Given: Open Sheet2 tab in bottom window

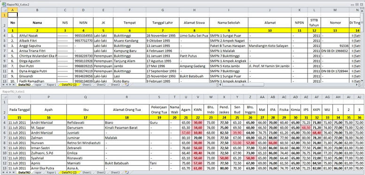Looking at the screenshot, I should pos(101,173).
